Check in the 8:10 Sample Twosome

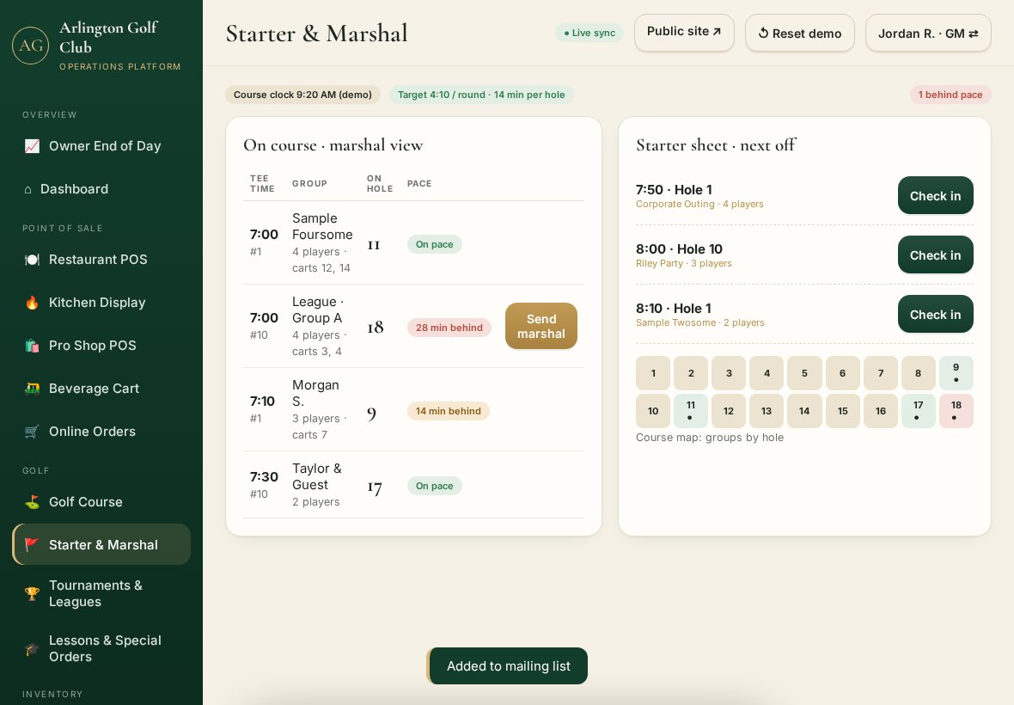click(x=935, y=315)
